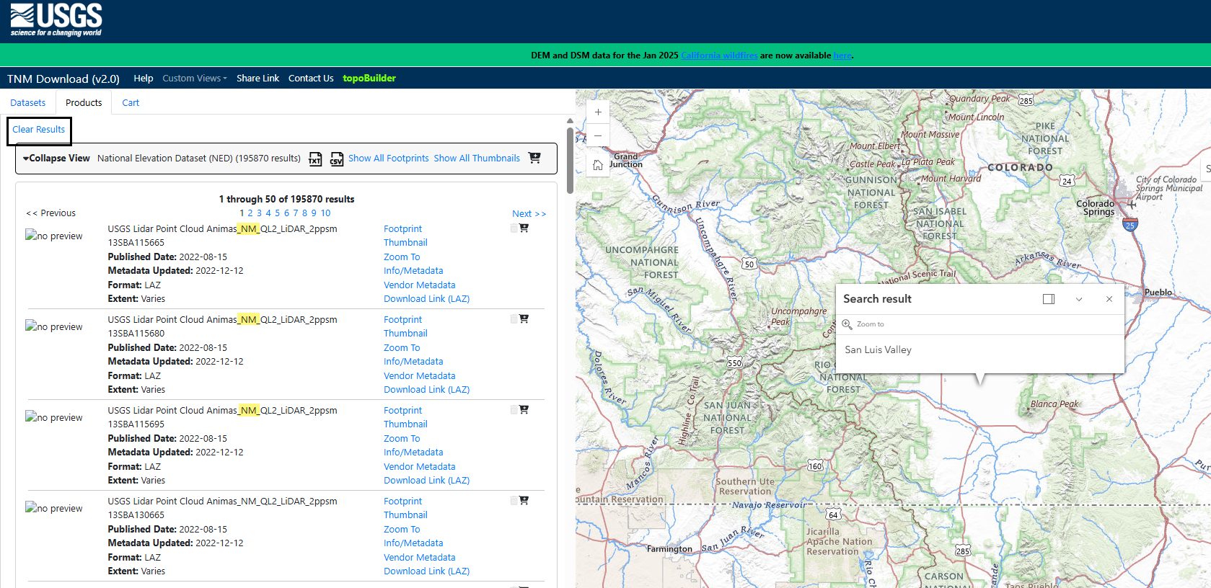Go to results page 10

pyautogui.click(x=325, y=213)
